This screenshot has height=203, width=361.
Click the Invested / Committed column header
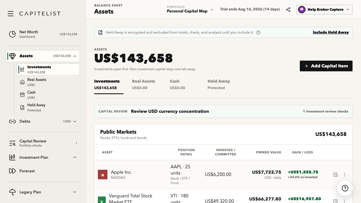(226, 152)
